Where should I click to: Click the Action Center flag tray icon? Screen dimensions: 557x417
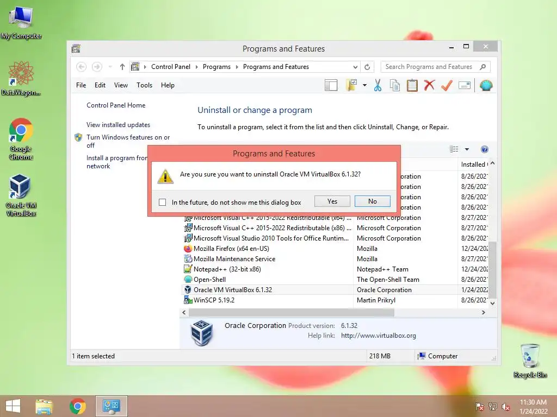(x=479, y=407)
